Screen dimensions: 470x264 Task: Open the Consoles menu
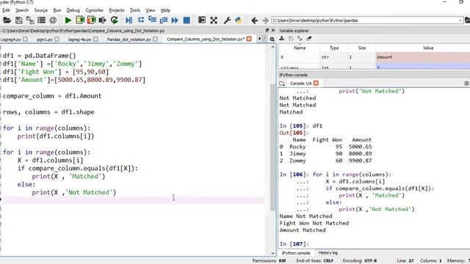pyautogui.click(x=95, y=10)
